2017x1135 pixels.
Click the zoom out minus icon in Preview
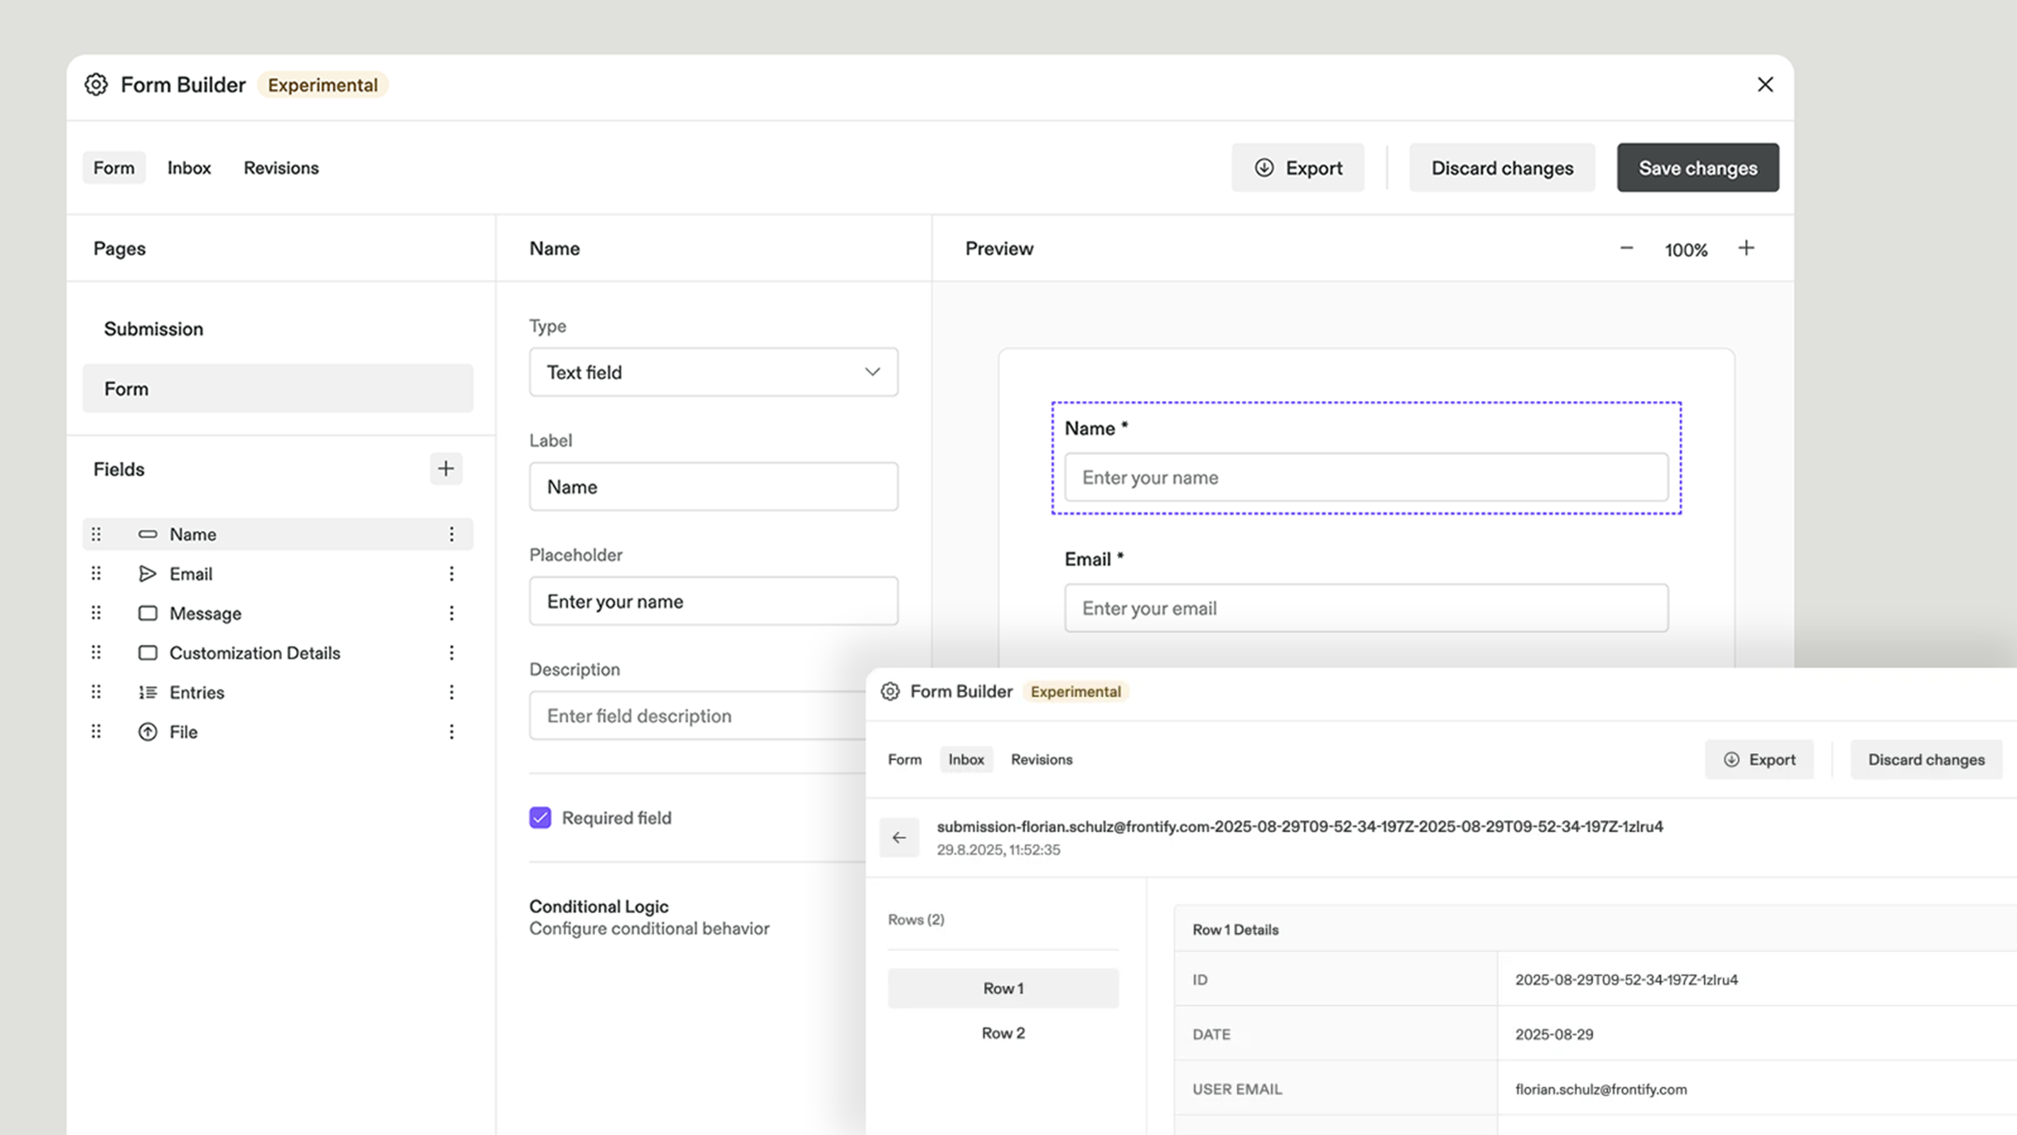click(x=1626, y=248)
